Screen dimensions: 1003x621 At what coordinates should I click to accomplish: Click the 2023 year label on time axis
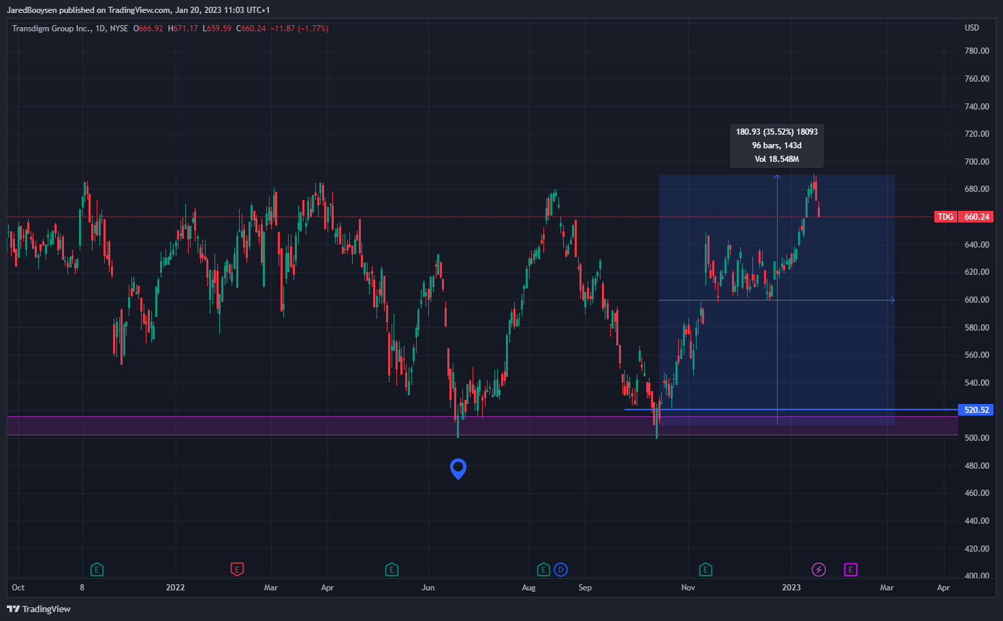coord(791,588)
